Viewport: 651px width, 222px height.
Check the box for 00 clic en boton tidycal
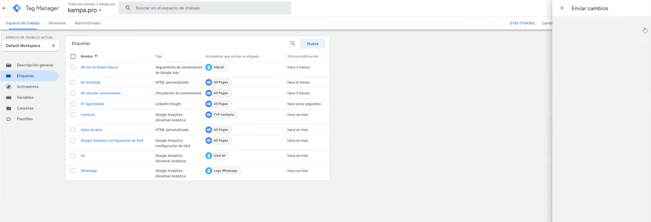tap(73, 67)
